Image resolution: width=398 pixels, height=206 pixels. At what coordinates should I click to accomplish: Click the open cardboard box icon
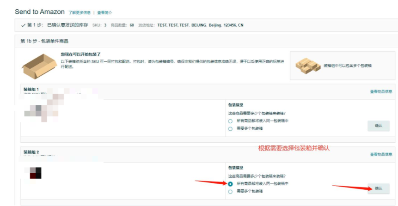[39, 66]
